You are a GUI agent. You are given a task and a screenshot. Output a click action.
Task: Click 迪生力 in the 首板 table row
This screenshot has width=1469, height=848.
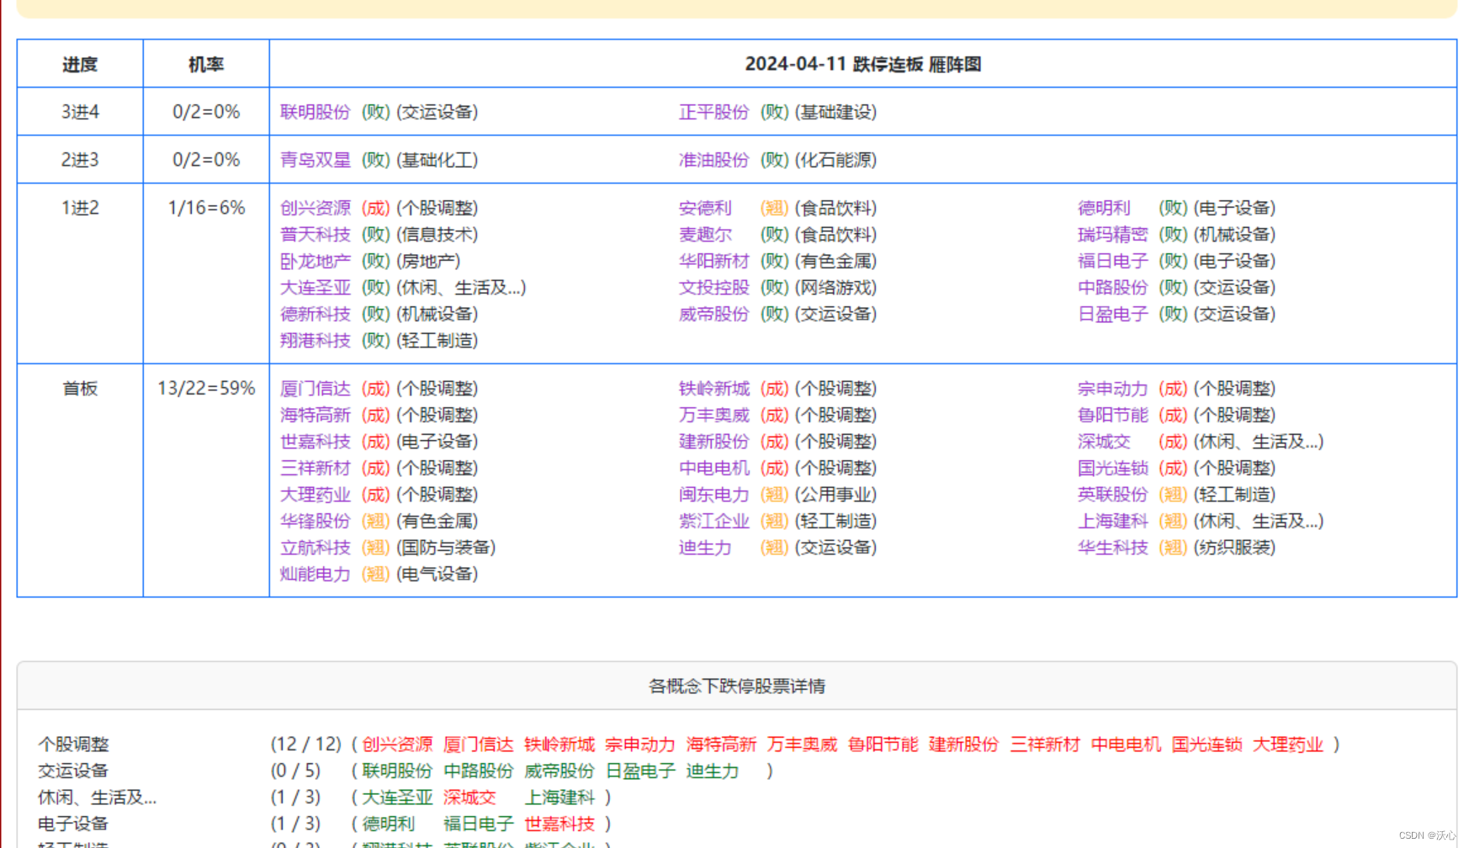point(705,547)
